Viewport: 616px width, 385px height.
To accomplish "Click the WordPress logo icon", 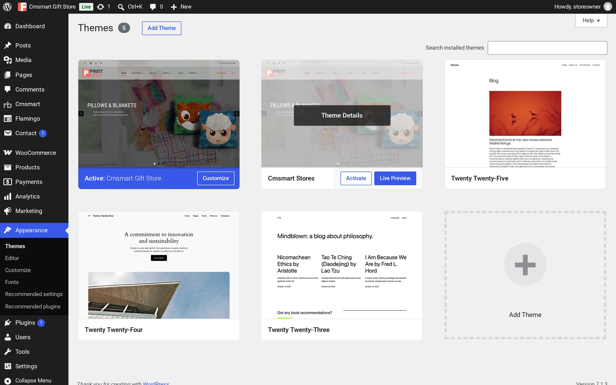I will point(7,7).
